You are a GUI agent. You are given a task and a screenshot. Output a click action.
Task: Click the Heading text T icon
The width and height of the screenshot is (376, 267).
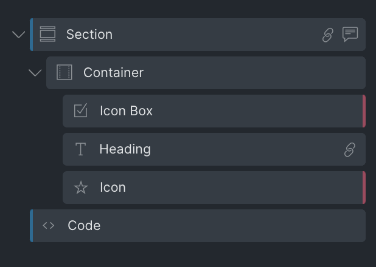80,149
